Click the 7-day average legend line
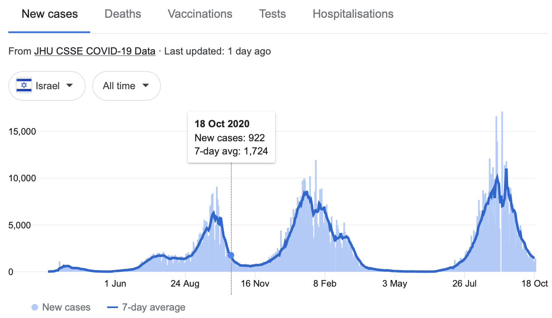 tap(113, 307)
